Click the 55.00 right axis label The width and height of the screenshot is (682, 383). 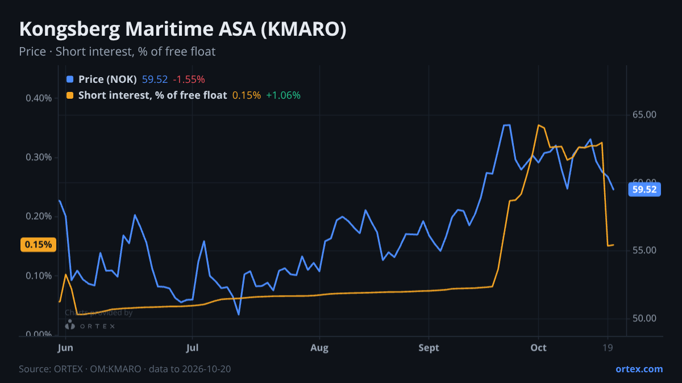click(x=644, y=250)
